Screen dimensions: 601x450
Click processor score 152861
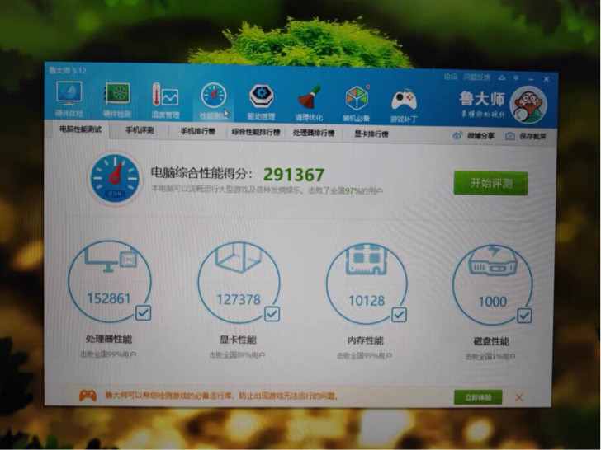point(109,298)
